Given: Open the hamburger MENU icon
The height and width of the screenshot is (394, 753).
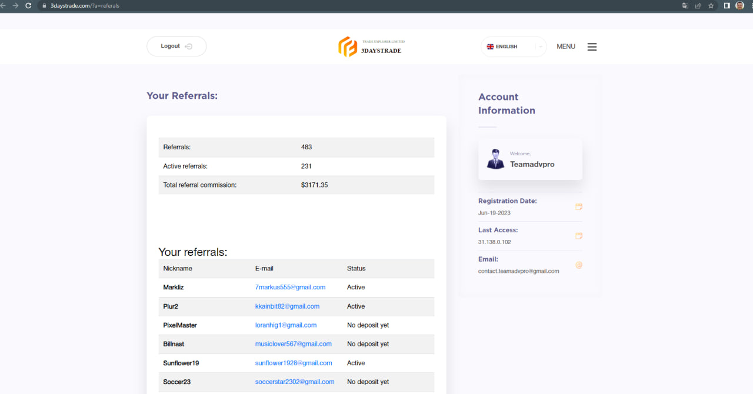Looking at the screenshot, I should (592, 46).
